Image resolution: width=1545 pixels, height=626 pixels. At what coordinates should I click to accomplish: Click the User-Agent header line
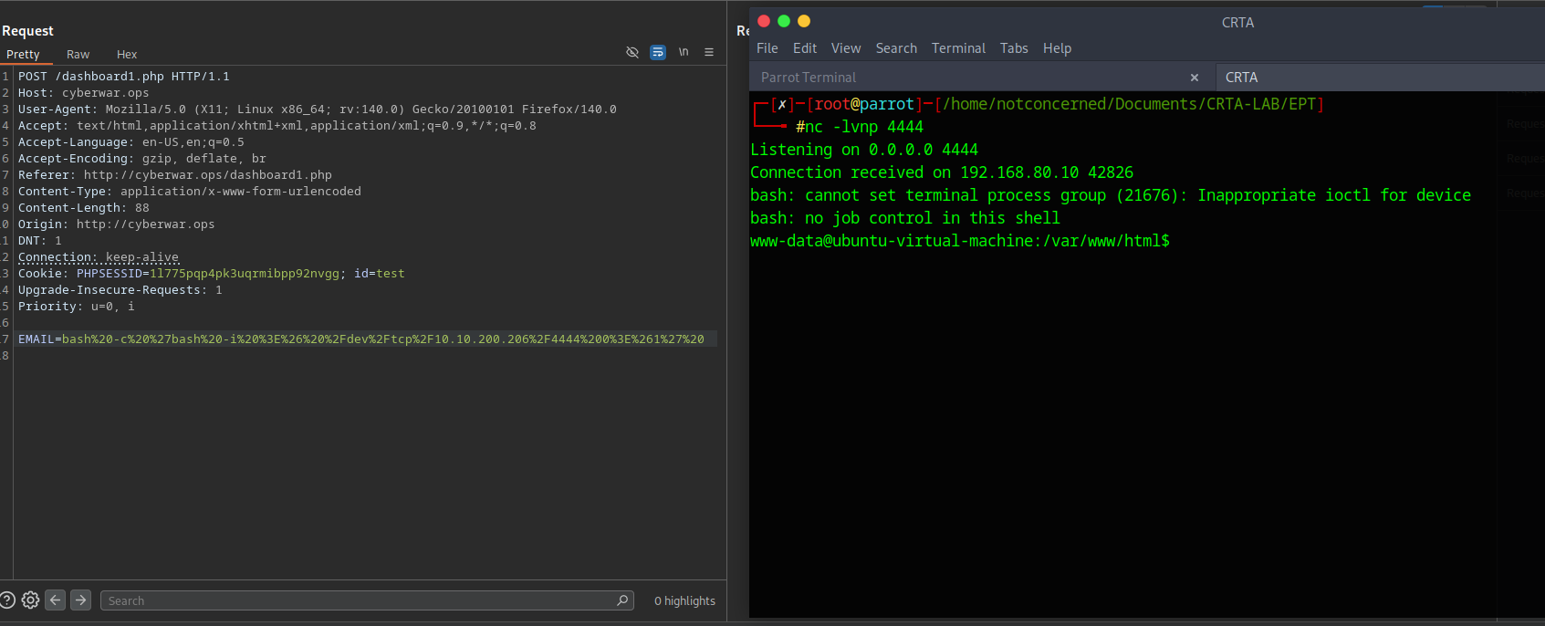pyautogui.click(x=318, y=110)
